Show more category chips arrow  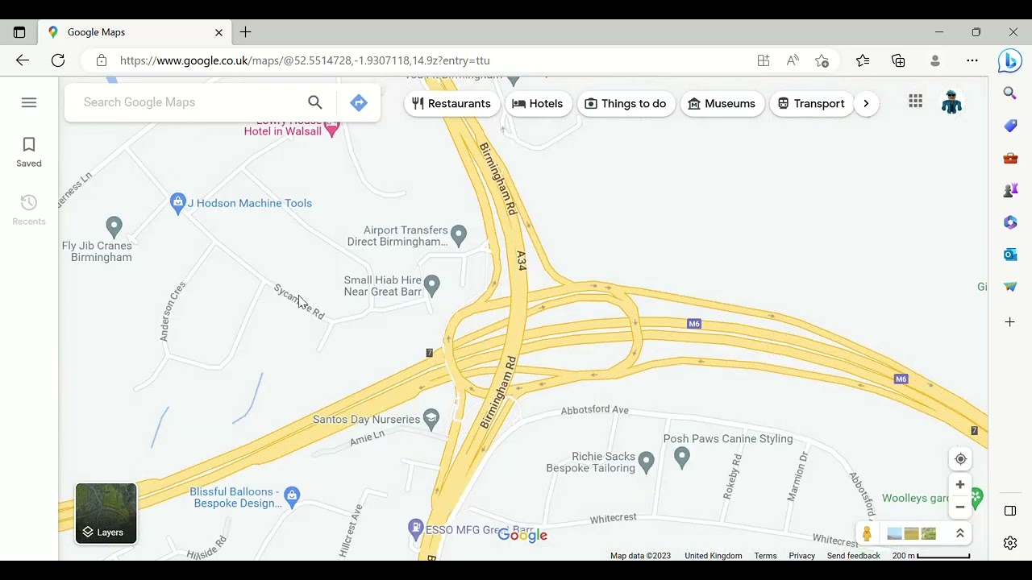[866, 103]
